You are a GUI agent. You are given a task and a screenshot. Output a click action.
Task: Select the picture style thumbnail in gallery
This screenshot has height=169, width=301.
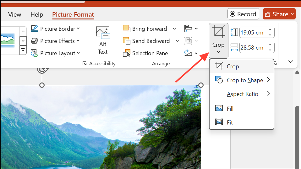tap(8, 41)
